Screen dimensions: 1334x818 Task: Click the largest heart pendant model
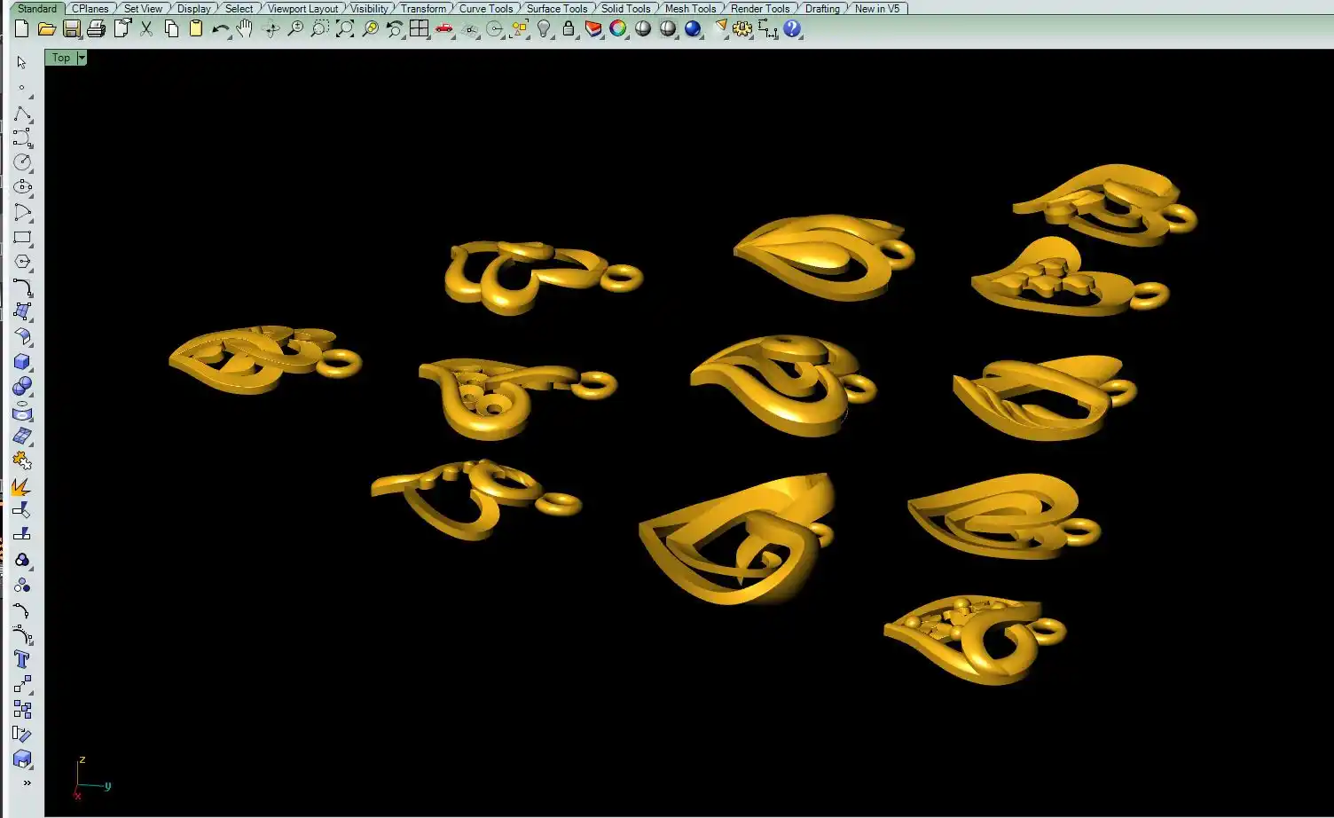click(736, 541)
